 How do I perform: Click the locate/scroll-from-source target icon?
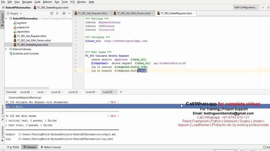(51, 13)
